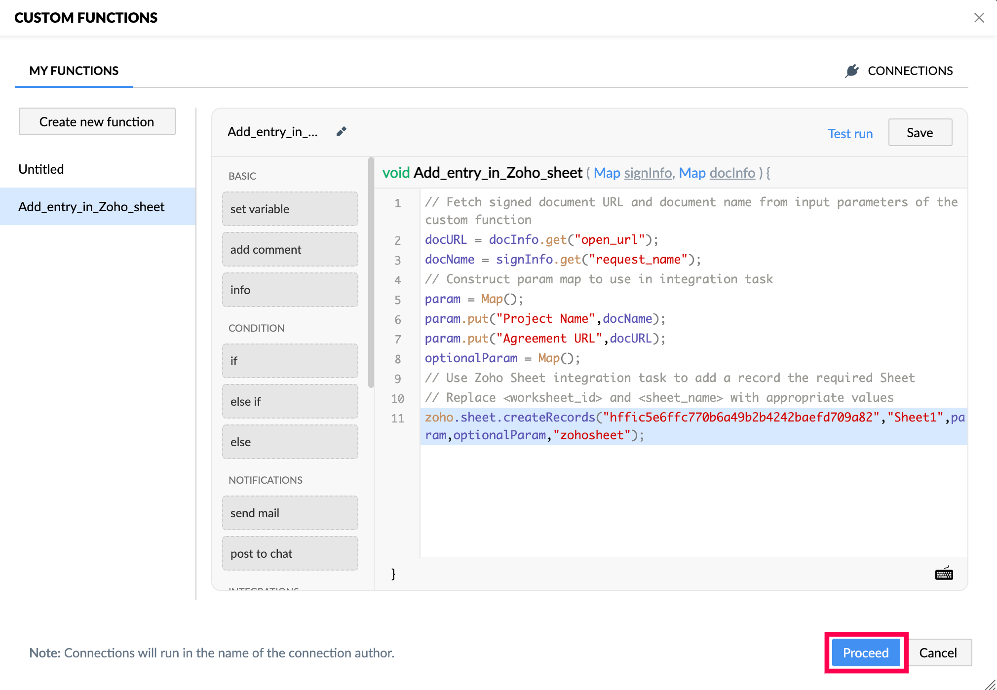The image size is (997, 690).
Task: Click optionalParam = Map() on line 8
Action: click(502, 358)
